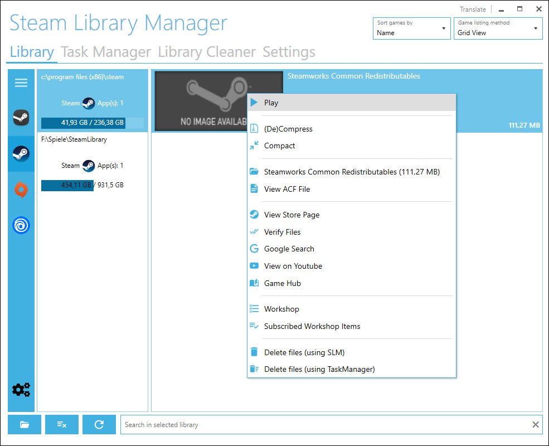
Task: Click the Steamworks Common Redistributables title
Action: pyautogui.click(x=353, y=76)
